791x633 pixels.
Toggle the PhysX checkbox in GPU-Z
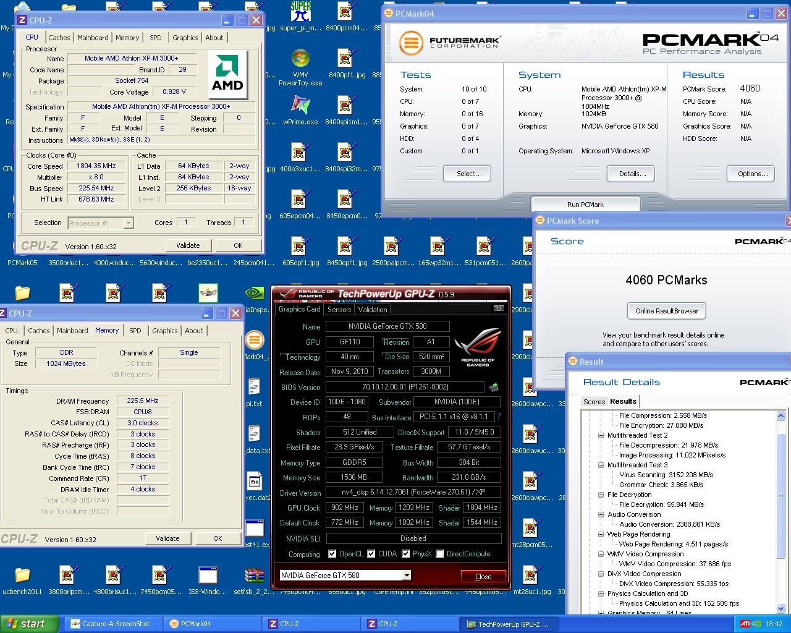coord(406,554)
